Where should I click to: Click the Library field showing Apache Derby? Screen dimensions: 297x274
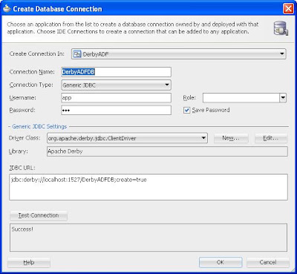click(167, 151)
